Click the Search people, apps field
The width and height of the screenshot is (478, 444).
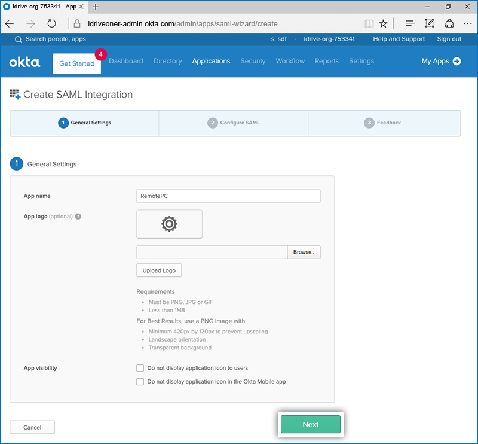pos(56,39)
